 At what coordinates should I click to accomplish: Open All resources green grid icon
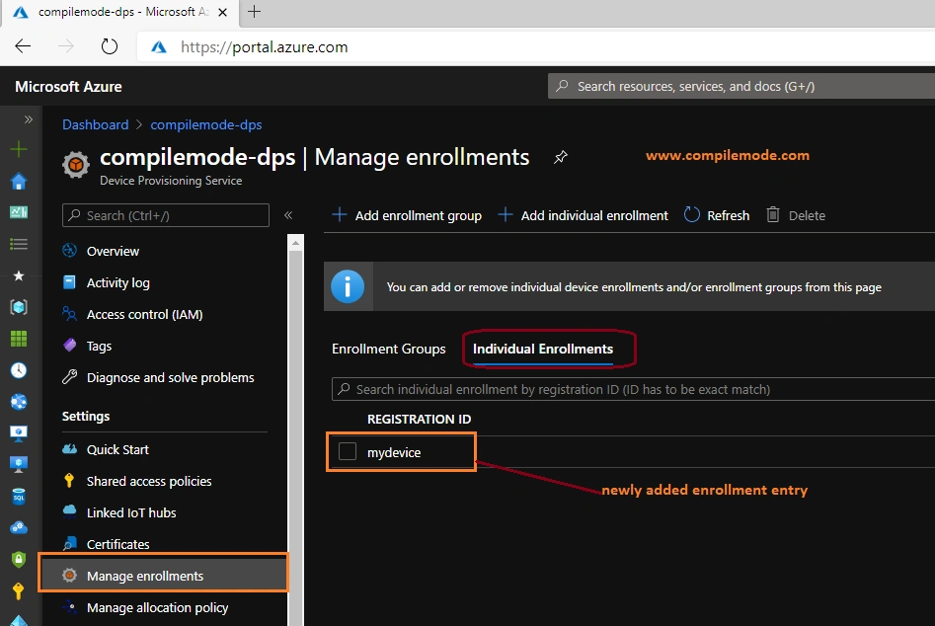(x=19, y=339)
